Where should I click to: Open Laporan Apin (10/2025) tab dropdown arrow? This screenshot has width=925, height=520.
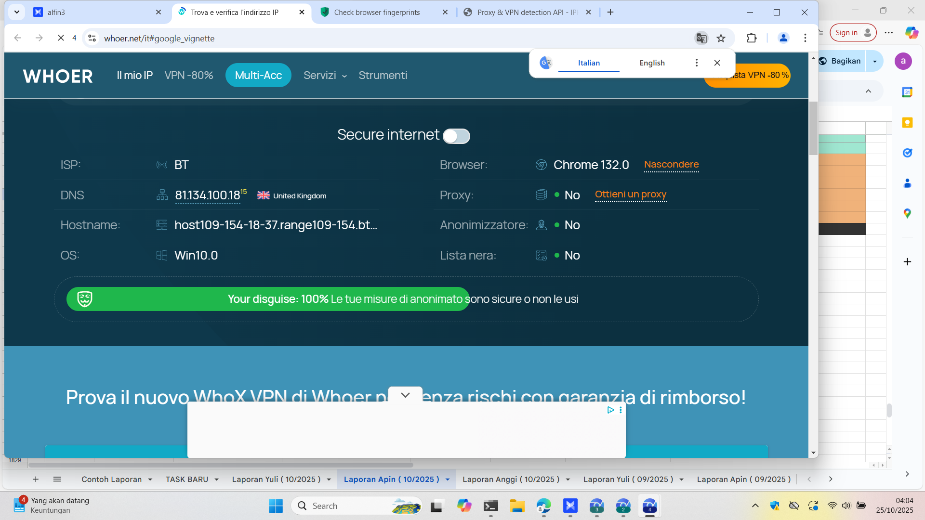point(448,480)
